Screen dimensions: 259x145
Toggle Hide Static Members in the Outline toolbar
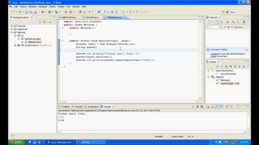(235, 66)
